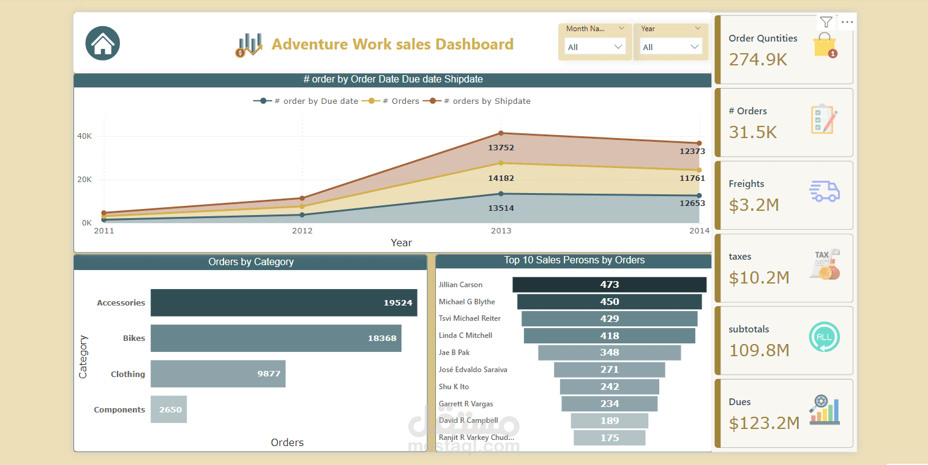Select Garrett R Vargas funnel bar 234
This screenshot has width=928, height=465.
tap(610, 404)
